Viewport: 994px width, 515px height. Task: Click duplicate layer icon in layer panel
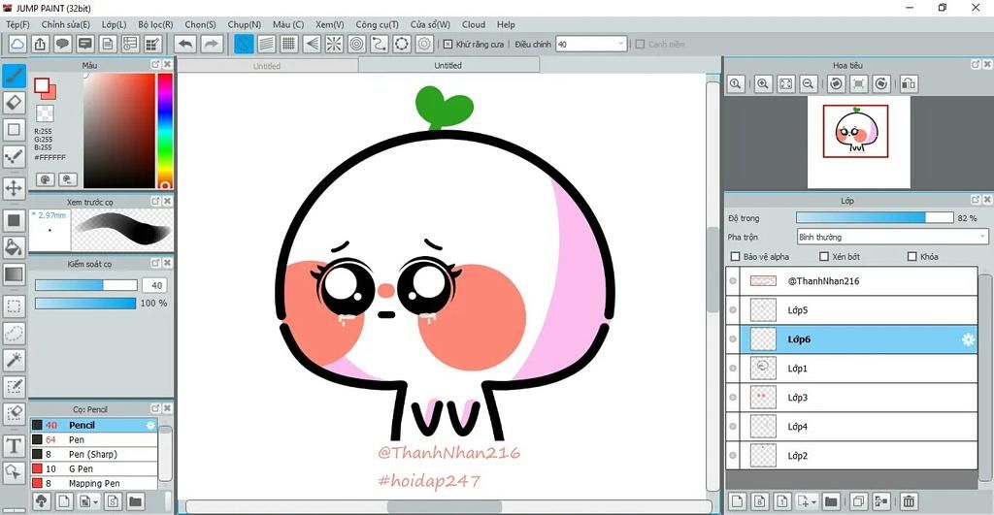[x=858, y=501]
